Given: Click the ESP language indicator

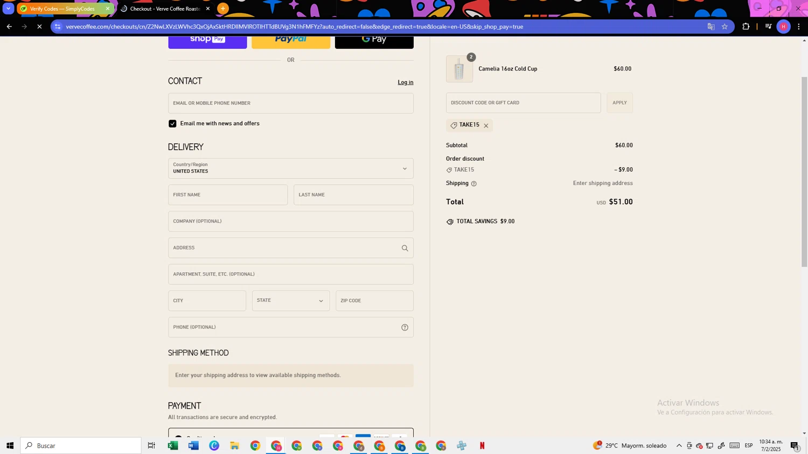Looking at the screenshot, I should tap(749, 445).
